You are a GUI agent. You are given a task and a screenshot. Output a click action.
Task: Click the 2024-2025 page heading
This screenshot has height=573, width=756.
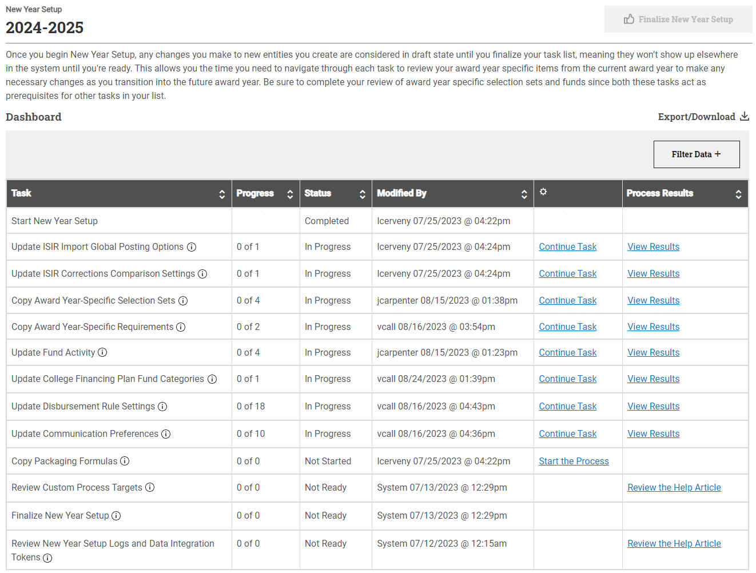(x=45, y=27)
